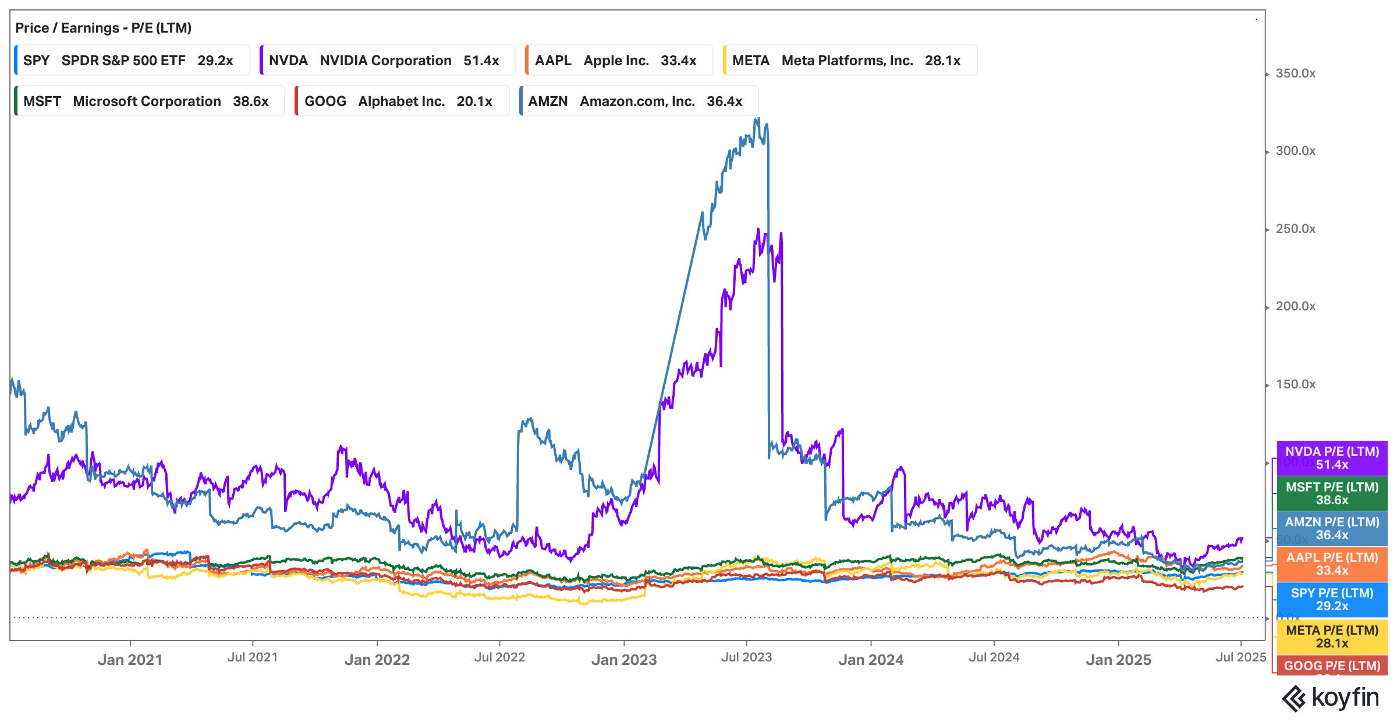Click the SPY SPDR S&P 500 ETF legend chip
Viewport: 1397px width, 722px height.
pos(132,61)
